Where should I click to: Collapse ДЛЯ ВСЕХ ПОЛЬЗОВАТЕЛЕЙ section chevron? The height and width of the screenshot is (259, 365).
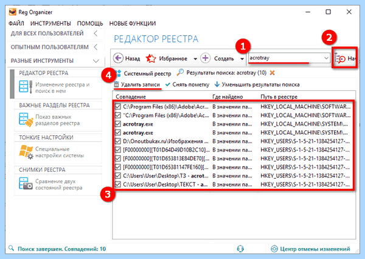point(96,34)
